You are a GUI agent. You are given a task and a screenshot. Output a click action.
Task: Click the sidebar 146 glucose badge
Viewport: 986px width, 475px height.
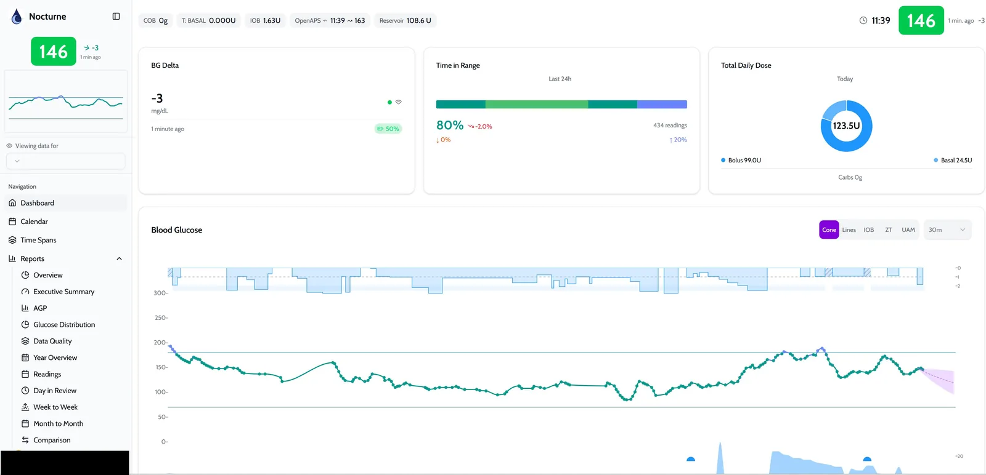coord(54,52)
